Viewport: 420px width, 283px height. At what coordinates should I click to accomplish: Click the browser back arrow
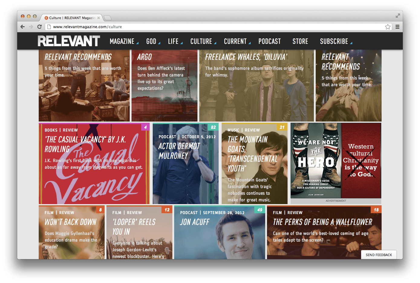[x=23, y=27]
